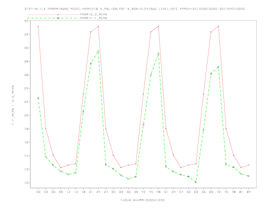Click the x-axis tick label 00
Viewport: 271px width, 209px height.
click(x=38, y=192)
